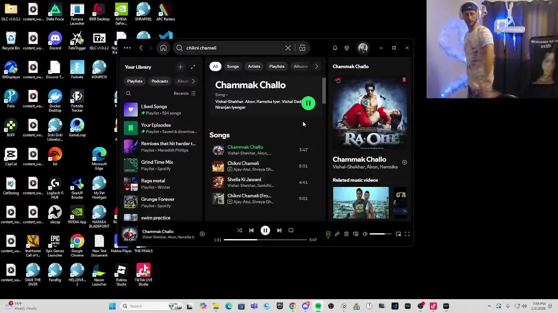Screen dimensions: 558x313
Task: Open the Grunge Forever playlist
Action: (160, 202)
